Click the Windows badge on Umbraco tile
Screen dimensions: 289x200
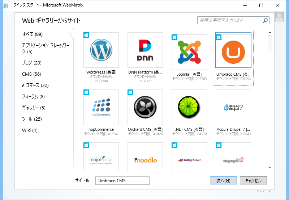219,37
